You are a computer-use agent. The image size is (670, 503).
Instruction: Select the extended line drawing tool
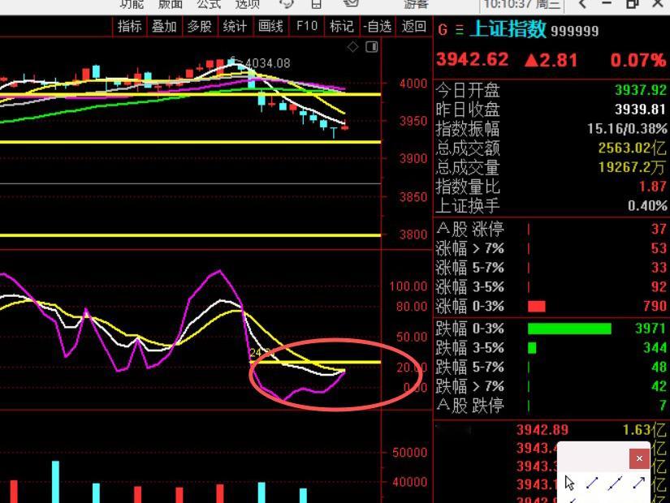point(616,483)
